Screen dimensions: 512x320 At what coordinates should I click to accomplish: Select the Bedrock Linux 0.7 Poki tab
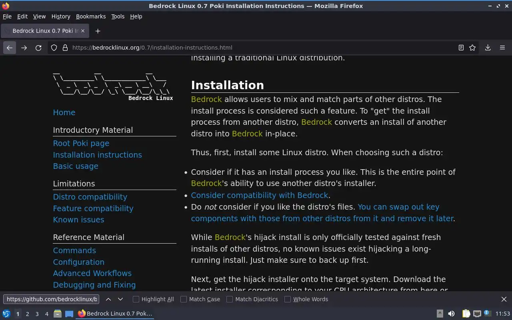(x=45, y=31)
